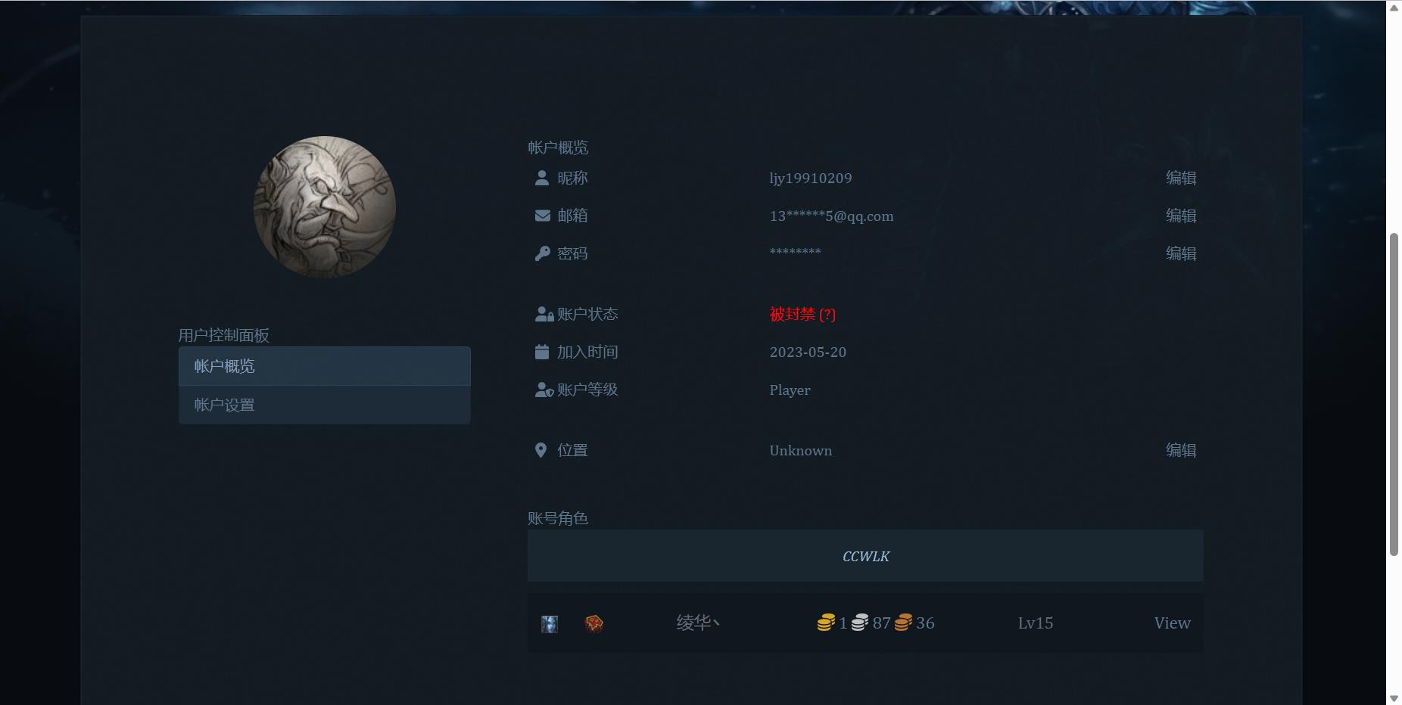Click the key icon beside 密码
This screenshot has height=705, width=1402.
tap(541, 253)
